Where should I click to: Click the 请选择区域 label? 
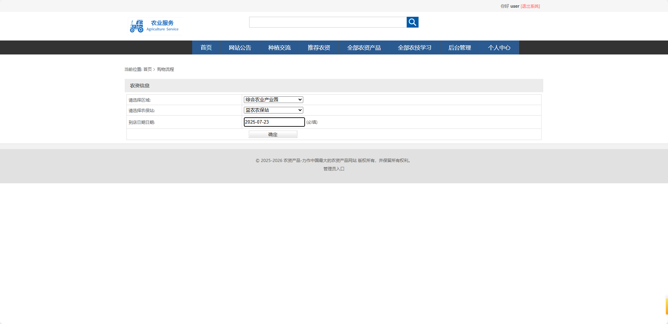139,100
